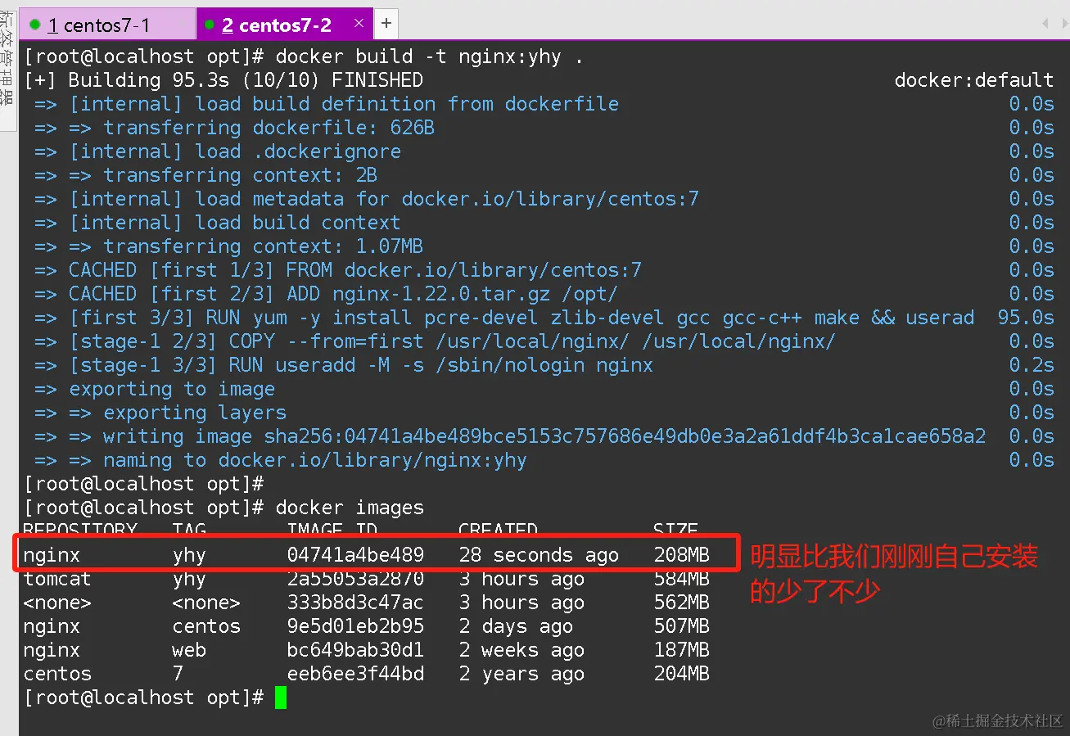Click image ID 9e5d01eb2b95
The height and width of the screenshot is (736, 1070).
[x=355, y=626]
